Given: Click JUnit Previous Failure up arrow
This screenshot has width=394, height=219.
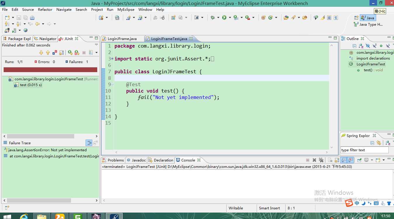Looking at the screenshot, I should pos(48,53).
